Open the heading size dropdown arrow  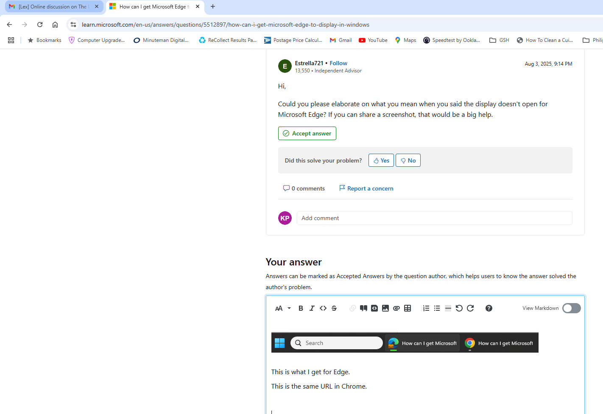pos(289,308)
